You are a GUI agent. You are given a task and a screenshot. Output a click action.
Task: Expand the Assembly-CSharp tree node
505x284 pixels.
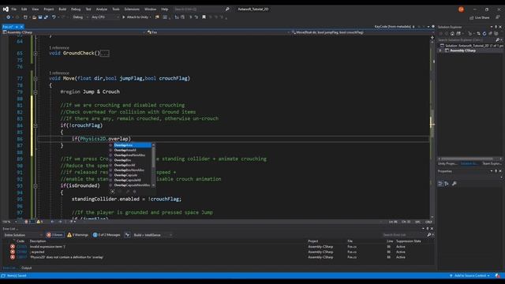pos(440,50)
